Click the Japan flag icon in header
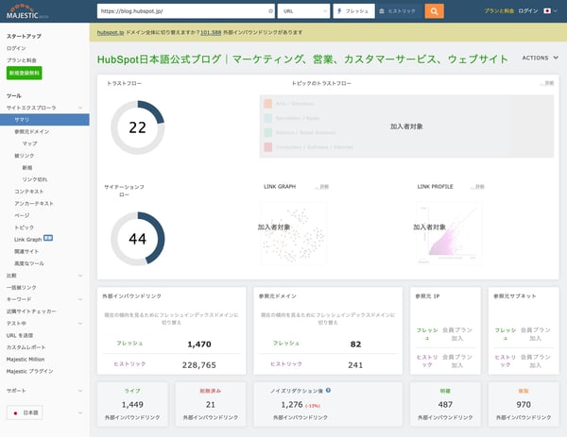Screen dimensions: 567x437 click(547, 11)
